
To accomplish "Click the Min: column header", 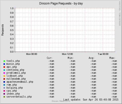I will coord(71,58).
